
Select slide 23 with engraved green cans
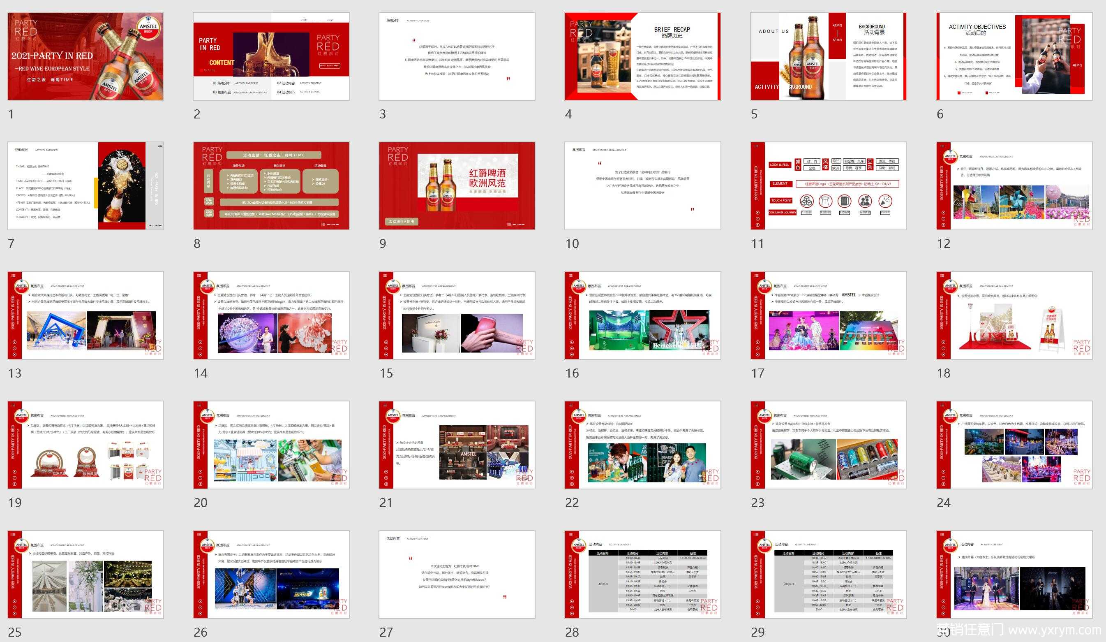point(829,445)
